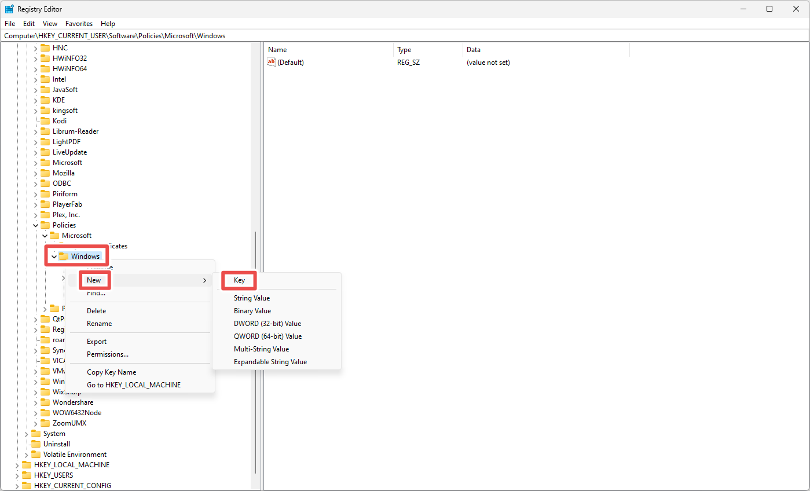Expand the Wondershare key
Viewport: 810px width, 491px height.
tap(35, 402)
